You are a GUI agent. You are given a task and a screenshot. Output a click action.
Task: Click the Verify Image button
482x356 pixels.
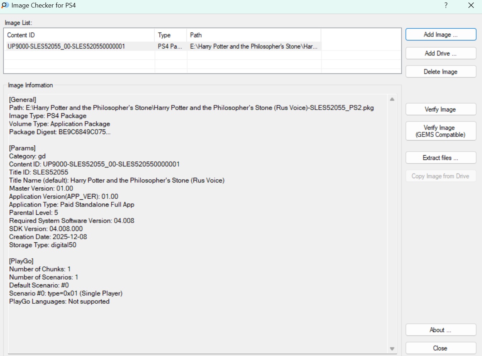440,109
